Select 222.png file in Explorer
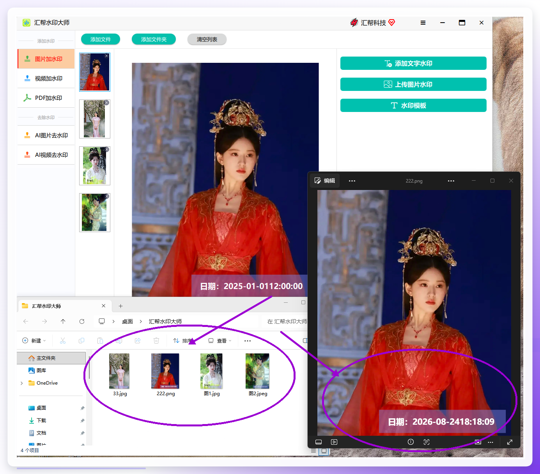The width and height of the screenshot is (540, 474). click(x=165, y=375)
